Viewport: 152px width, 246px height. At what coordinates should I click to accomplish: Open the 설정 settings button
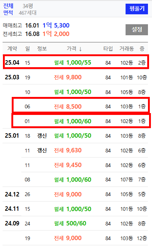(137, 30)
